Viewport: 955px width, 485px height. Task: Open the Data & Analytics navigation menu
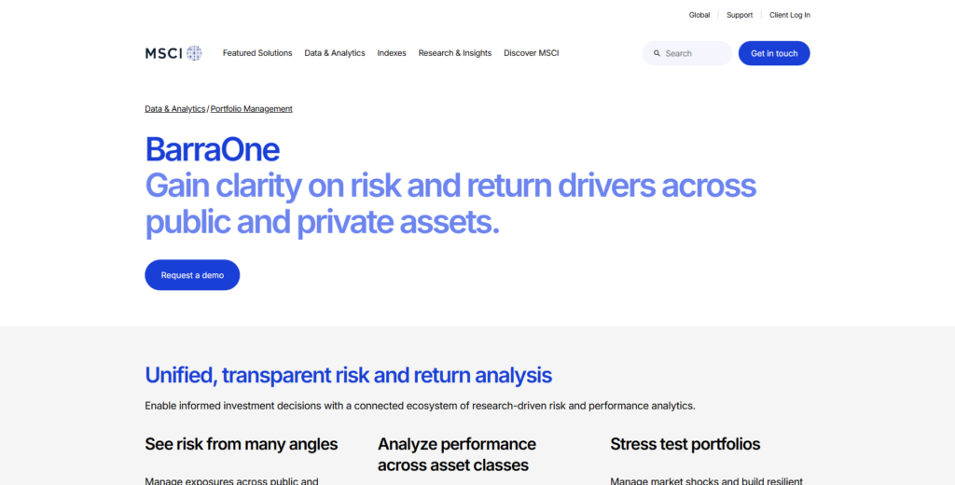tap(335, 53)
